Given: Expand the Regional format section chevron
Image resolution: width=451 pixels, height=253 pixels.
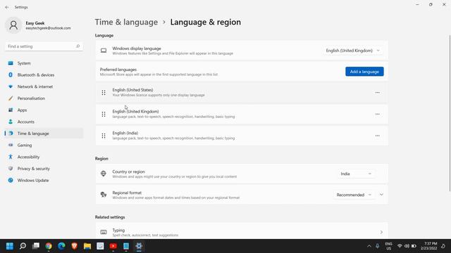Looking at the screenshot, I should pos(381,195).
